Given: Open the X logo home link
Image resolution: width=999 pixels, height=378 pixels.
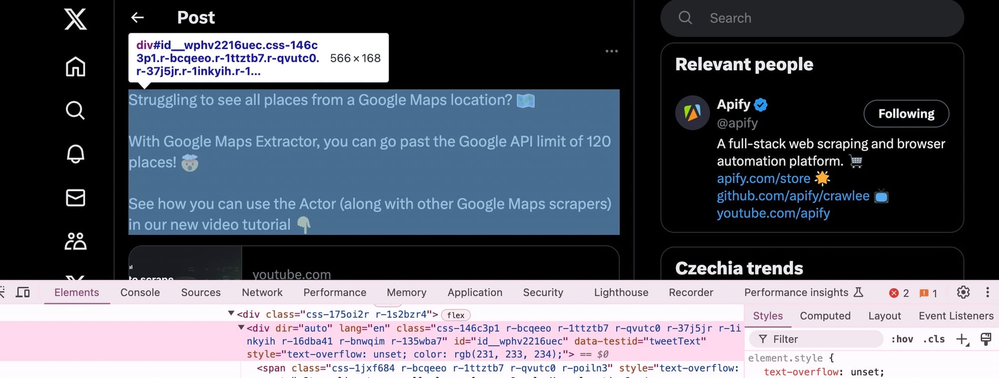Looking at the screenshot, I should (75, 19).
